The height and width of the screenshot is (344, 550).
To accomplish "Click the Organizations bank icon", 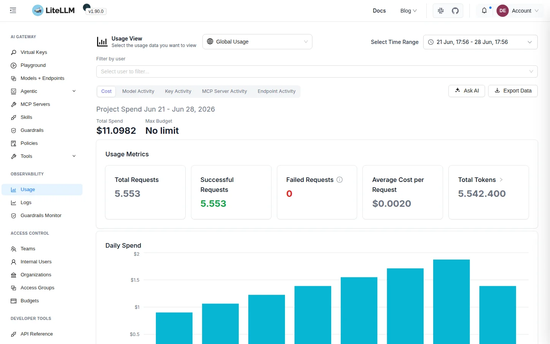I will pyautogui.click(x=14, y=275).
